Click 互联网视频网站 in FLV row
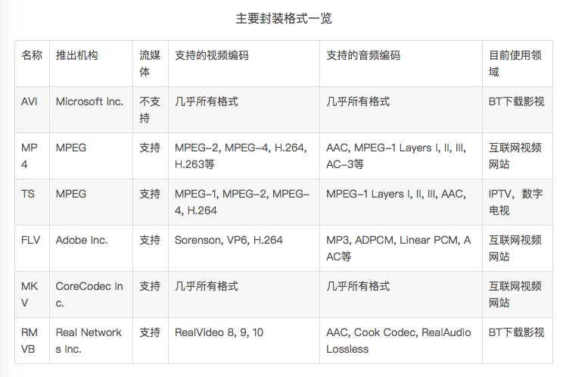The width and height of the screenshot is (566, 377). tap(518, 248)
